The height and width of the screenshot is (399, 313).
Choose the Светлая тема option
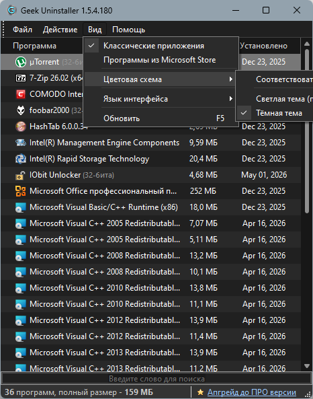(x=275, y=99)
